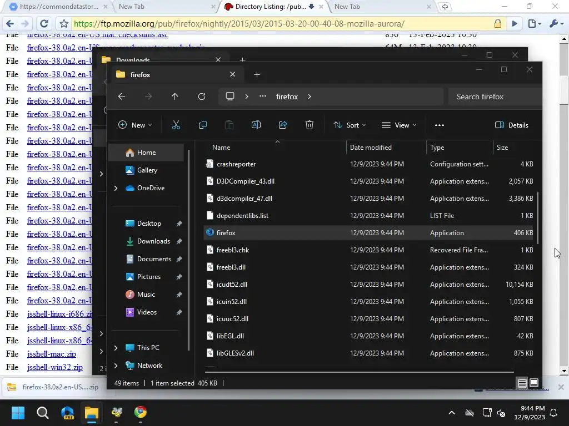Click the Copy icon in Explorer toolbar
This screenshot has height=426, width=569.
(202, 125)
